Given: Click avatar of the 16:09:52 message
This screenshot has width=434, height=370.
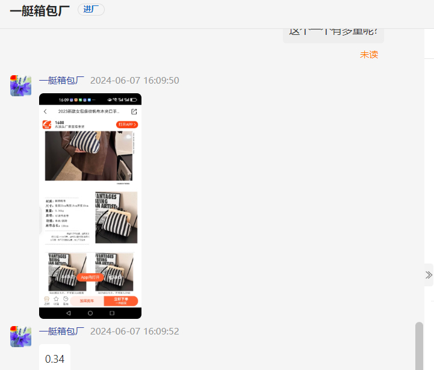Looking at the screenshot, I should 20,336.
